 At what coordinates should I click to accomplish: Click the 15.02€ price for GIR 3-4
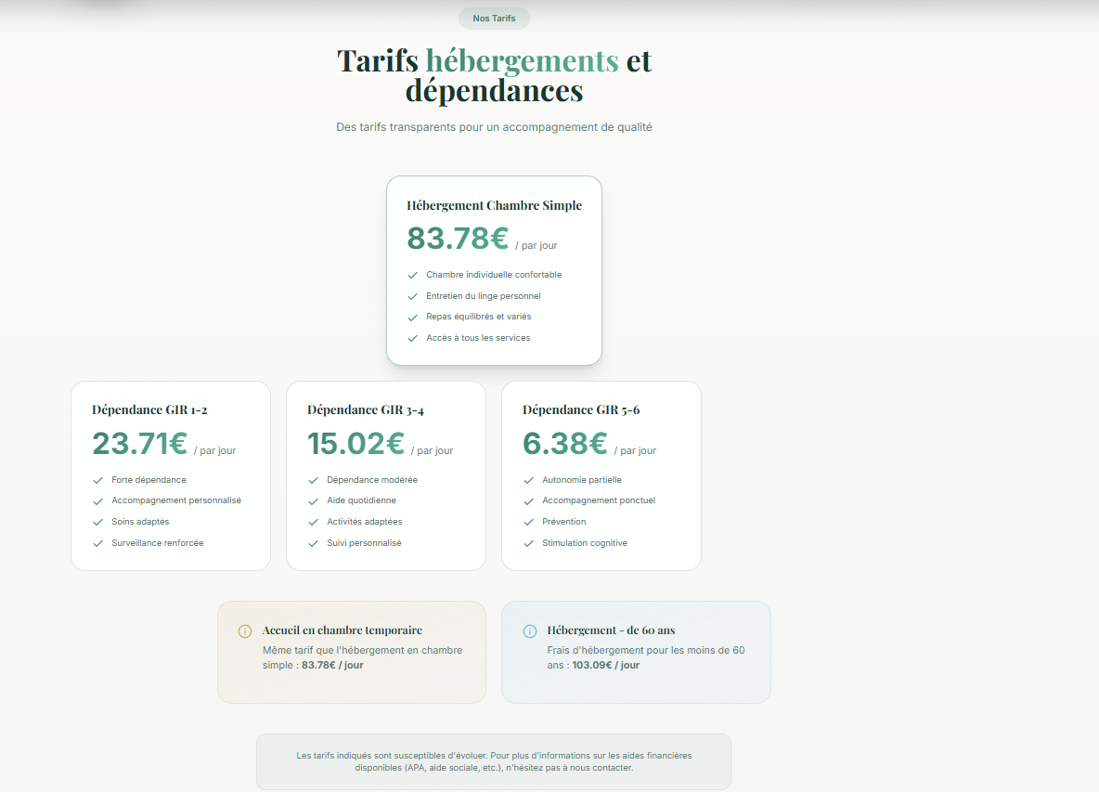[x=355, y=444]
